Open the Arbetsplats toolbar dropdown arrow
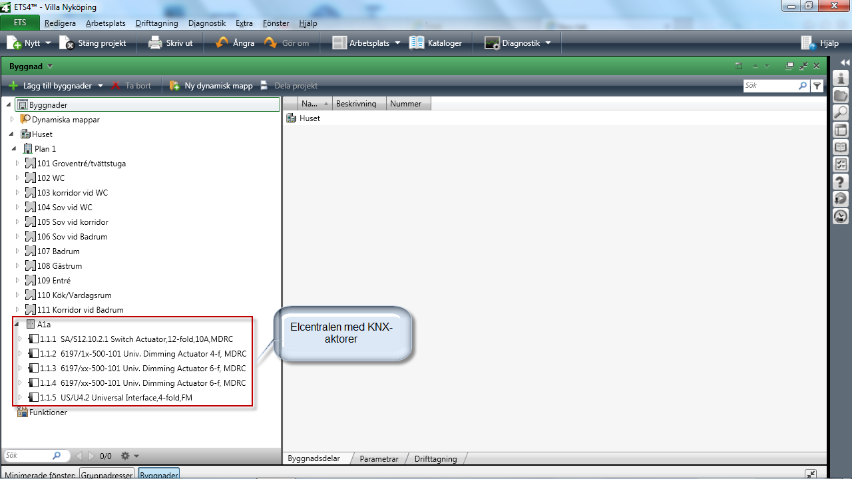Image resolution: width=852 pixels, height=479 pixels. point(397,43)
